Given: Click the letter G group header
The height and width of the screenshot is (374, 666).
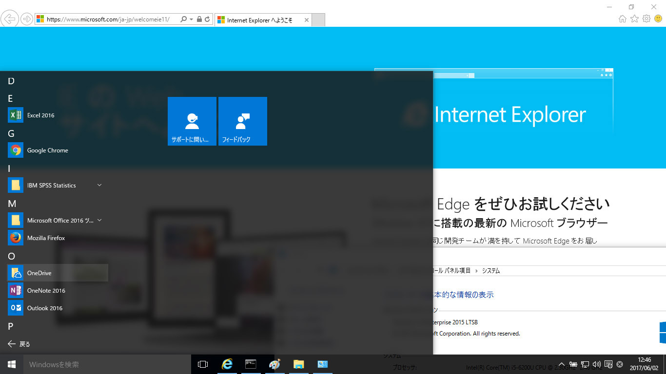Looking at the screenshot, I should pos(11,133).
